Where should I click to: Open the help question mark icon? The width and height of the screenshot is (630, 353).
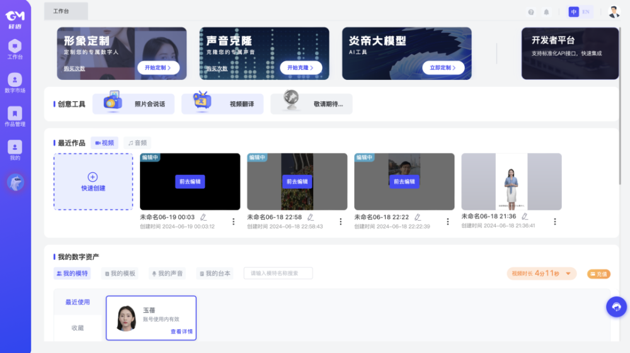[530, 12]
